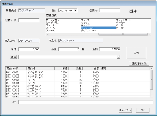Open the 日付 date dropdown arrow
The image size is (157, 116).
[x=76, y=11]
